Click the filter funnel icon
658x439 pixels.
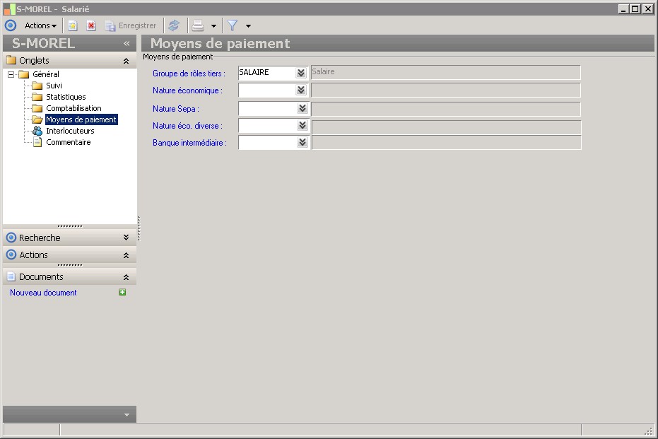click(x=233, y=25)
